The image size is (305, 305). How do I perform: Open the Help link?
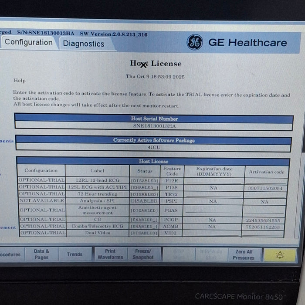20,81
